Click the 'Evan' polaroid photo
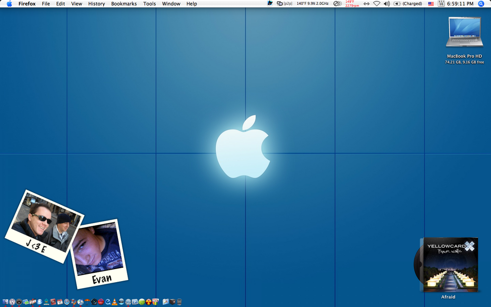The height and width of the screenshot is (307, 491). click(99, 254)
